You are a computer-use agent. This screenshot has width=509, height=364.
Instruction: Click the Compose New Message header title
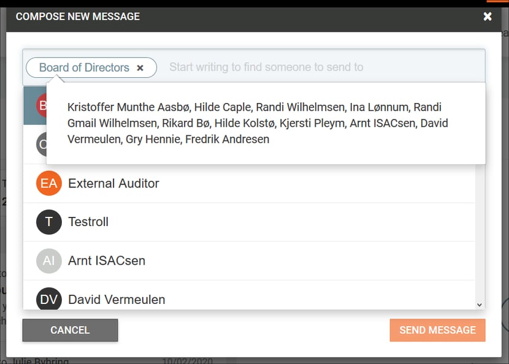point(78,17)
